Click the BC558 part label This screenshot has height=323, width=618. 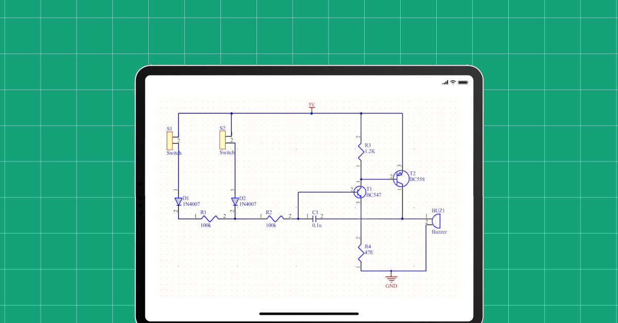coord(417,180)
